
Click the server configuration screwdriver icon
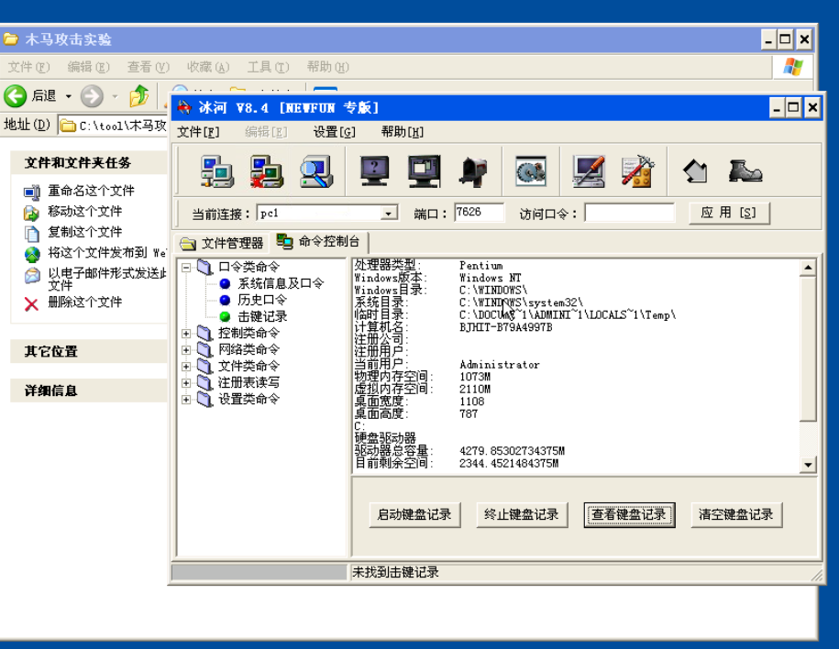589,171
